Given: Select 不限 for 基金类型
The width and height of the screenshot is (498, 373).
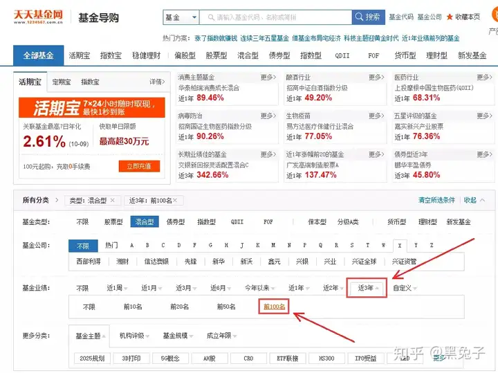Looking at the screenshot, I should 82,221.
